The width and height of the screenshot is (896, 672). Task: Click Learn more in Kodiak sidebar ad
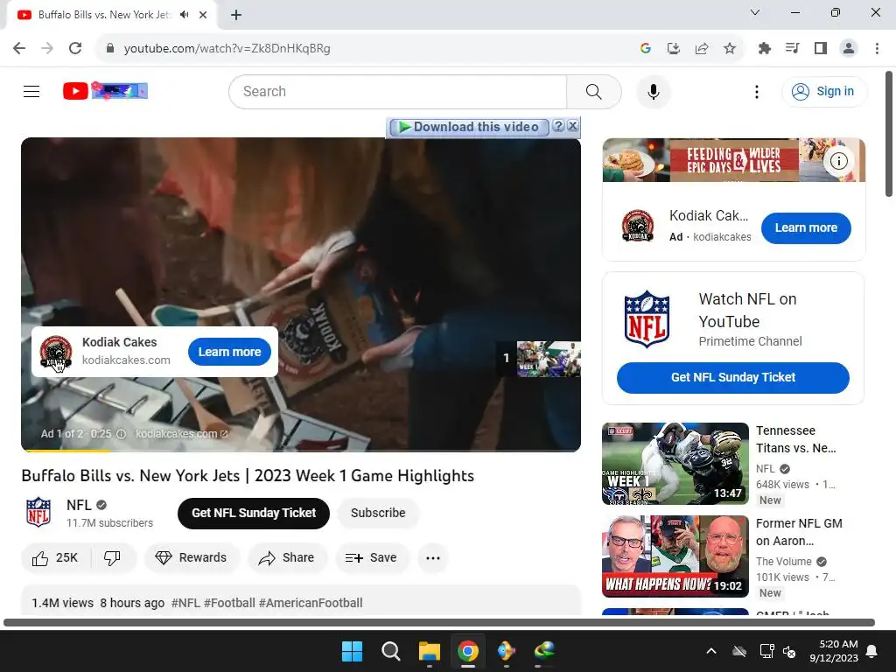tap(806, 228)
